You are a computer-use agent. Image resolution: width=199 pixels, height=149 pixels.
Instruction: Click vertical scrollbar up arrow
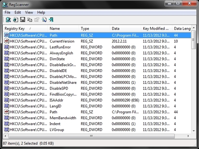click(x=194, y=28)
